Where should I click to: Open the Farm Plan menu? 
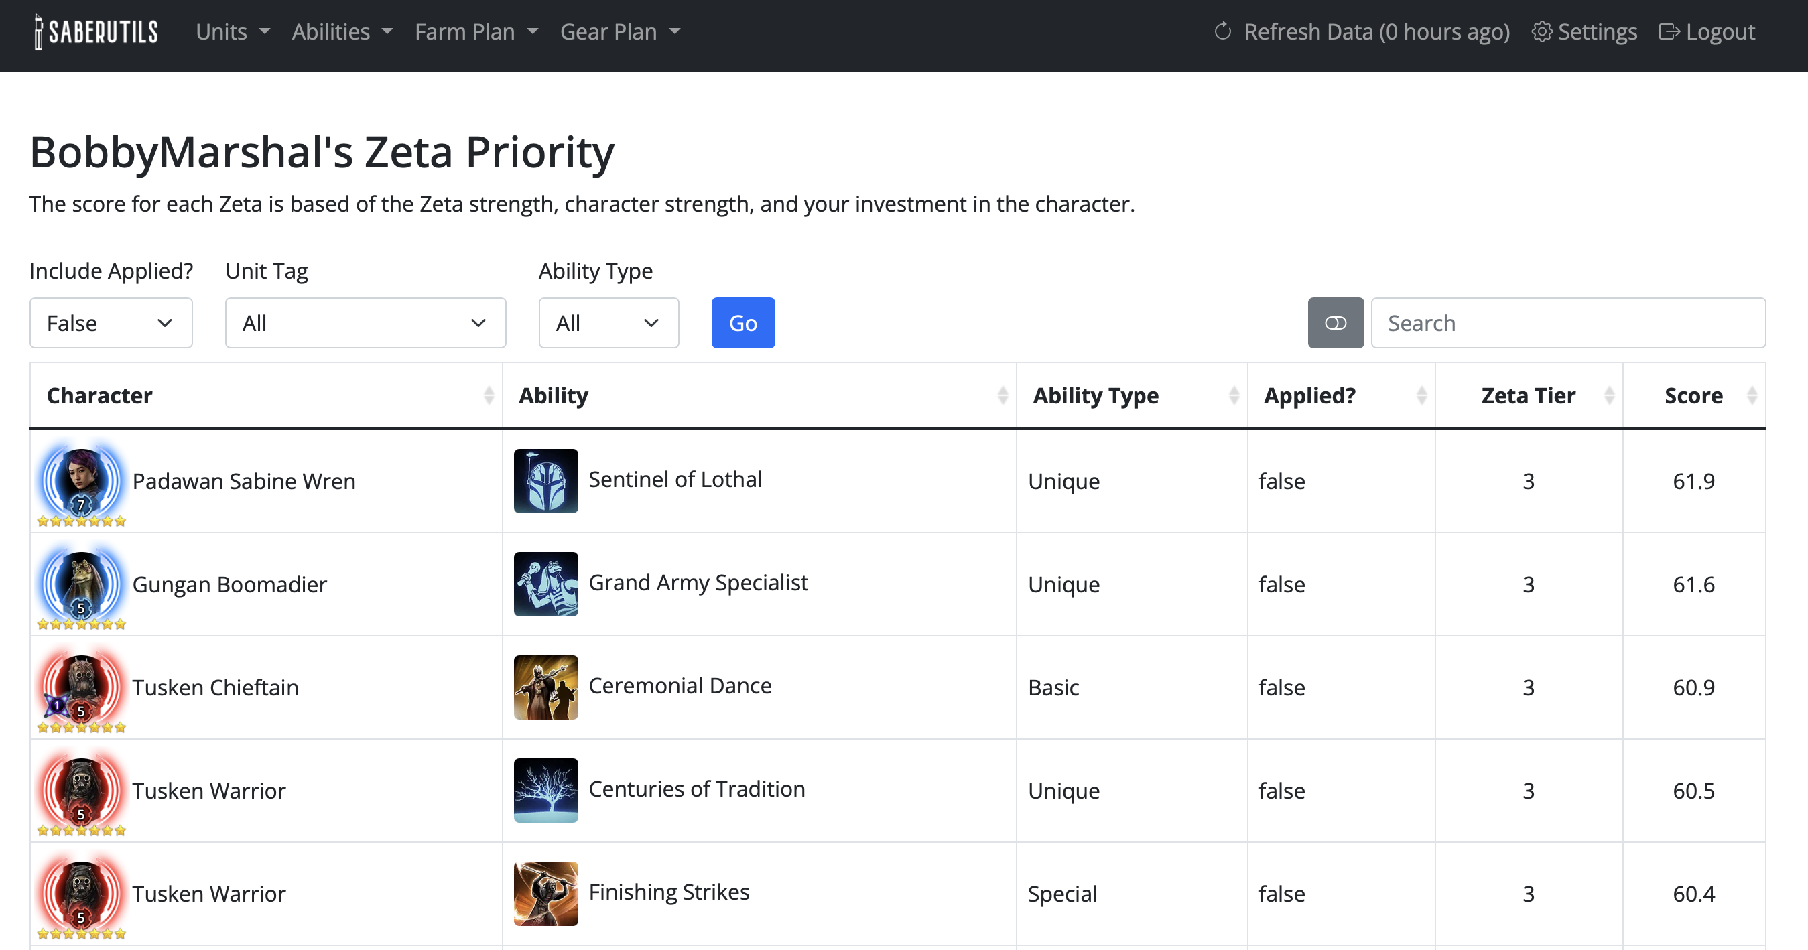pos(476,31)
